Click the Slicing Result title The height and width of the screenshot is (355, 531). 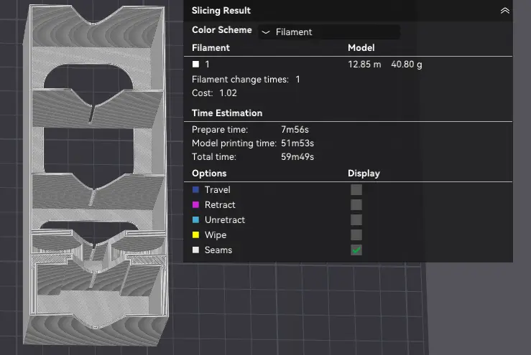pyautogui.click(x=221, y=11)
